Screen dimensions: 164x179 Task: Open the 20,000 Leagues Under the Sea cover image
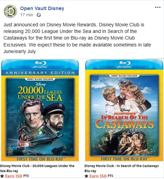40,110
